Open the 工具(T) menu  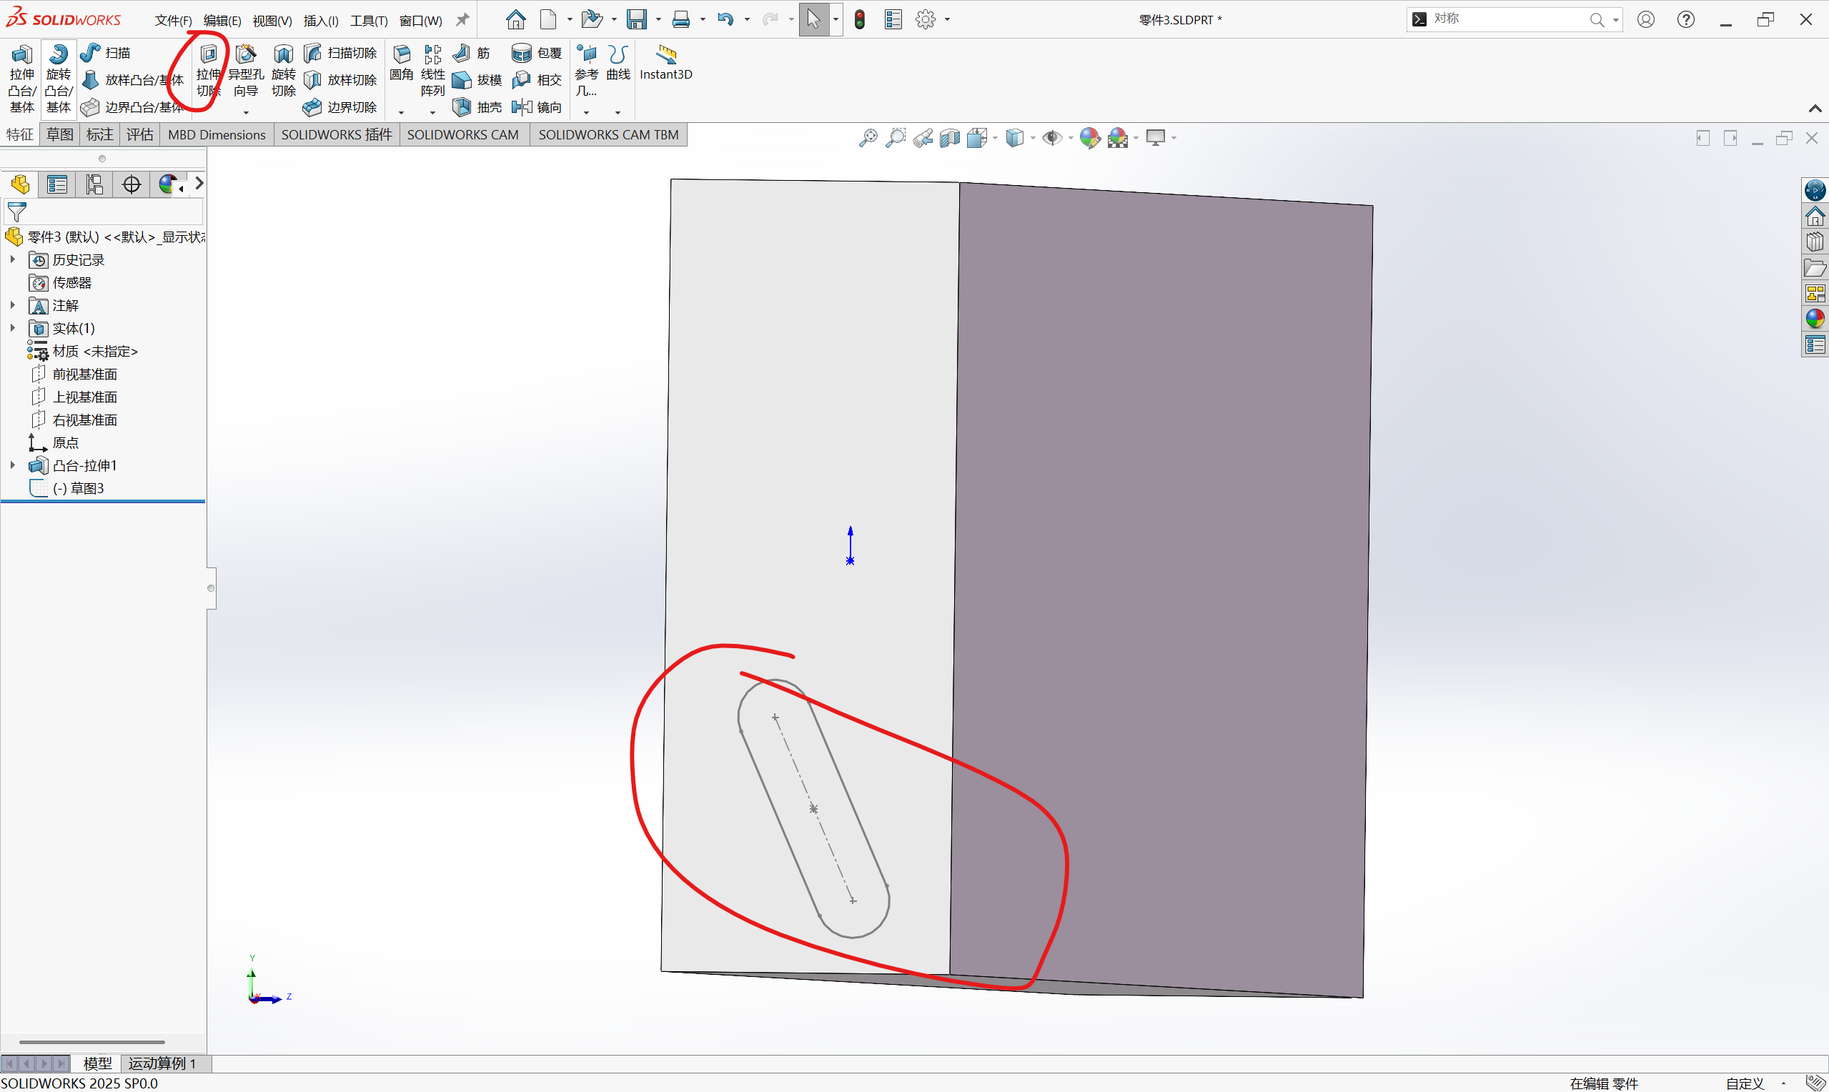pyautogui.click(x=369, y=21)
